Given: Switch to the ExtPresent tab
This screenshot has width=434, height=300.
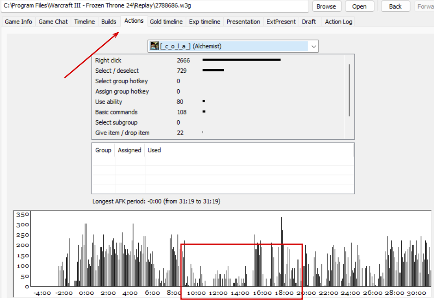Looking at the screenshot, I should 281,21.
